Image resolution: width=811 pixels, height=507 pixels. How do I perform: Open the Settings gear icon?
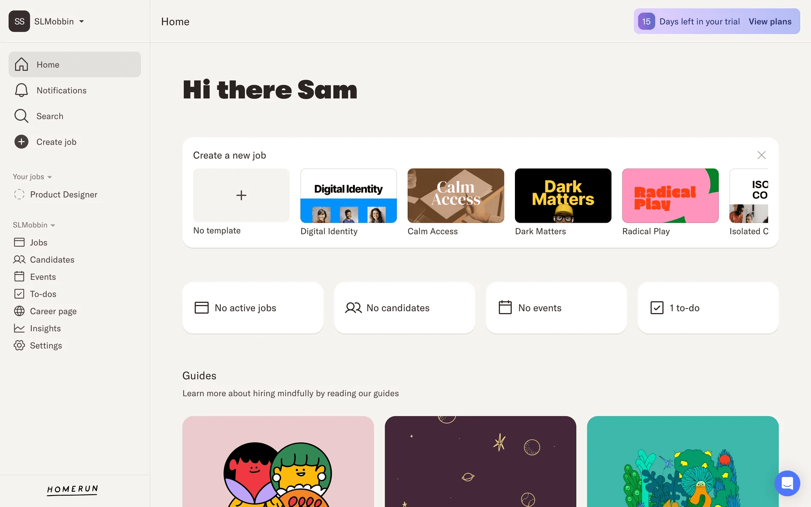[x=19, y=346]
